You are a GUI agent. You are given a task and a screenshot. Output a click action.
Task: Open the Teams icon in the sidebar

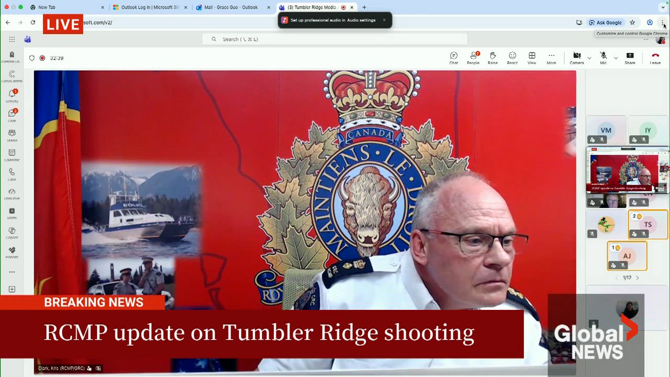pyautogui.click(x=12, y=134)
